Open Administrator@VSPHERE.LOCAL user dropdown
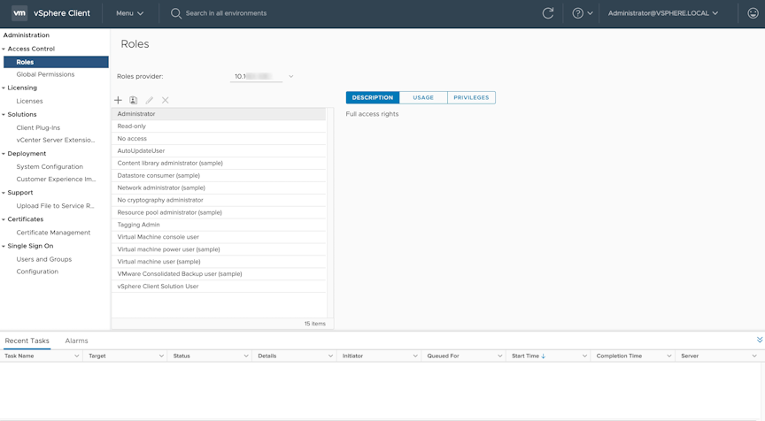765x421 pixels. point(663,13)
